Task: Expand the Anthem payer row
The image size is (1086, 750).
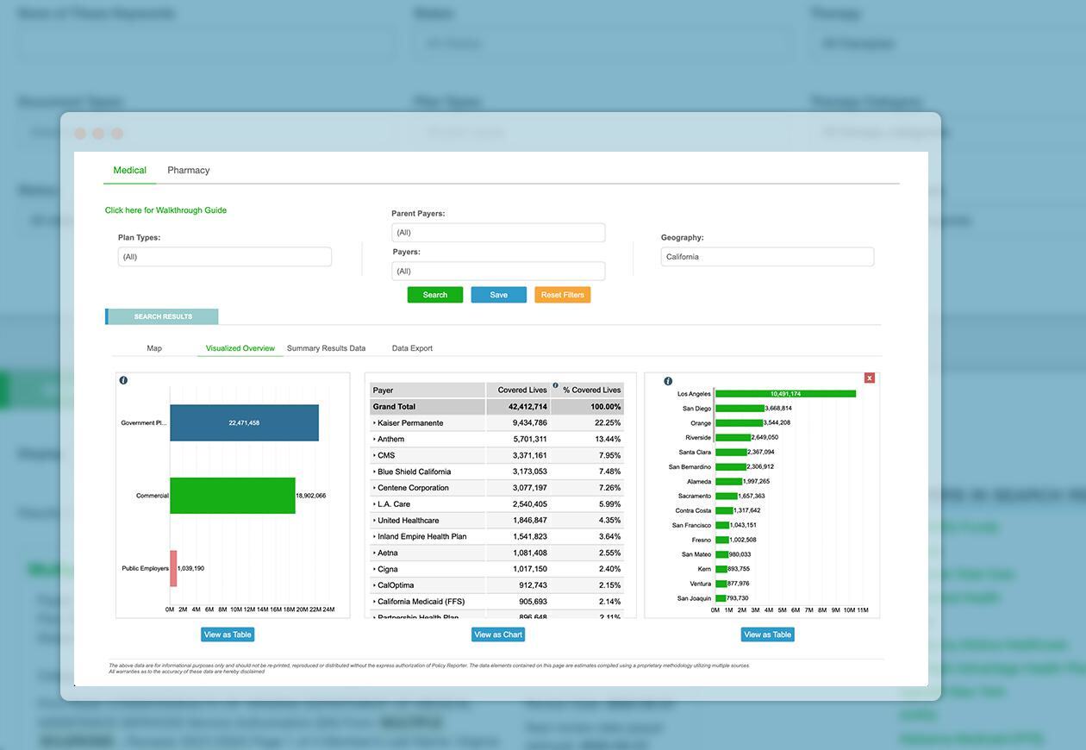Action: tap(393, 439)
